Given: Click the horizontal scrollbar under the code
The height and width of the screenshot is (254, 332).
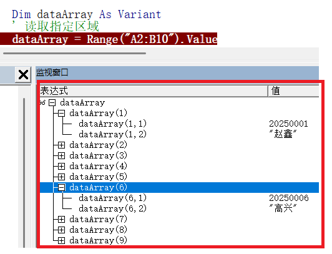Looking at the screenshot, I should (x=74, y=53).
